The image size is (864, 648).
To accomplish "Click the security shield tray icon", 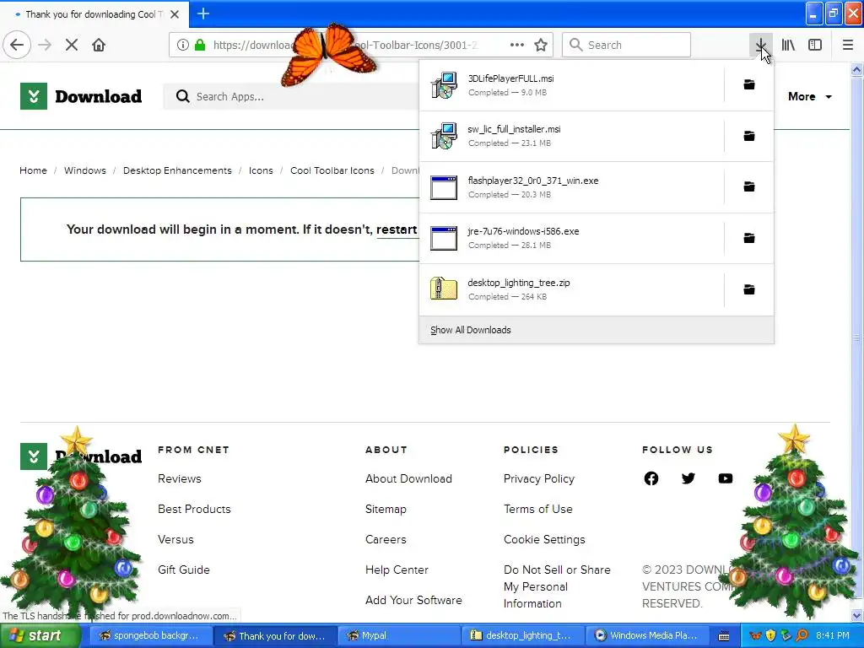I will pos(771,635).
